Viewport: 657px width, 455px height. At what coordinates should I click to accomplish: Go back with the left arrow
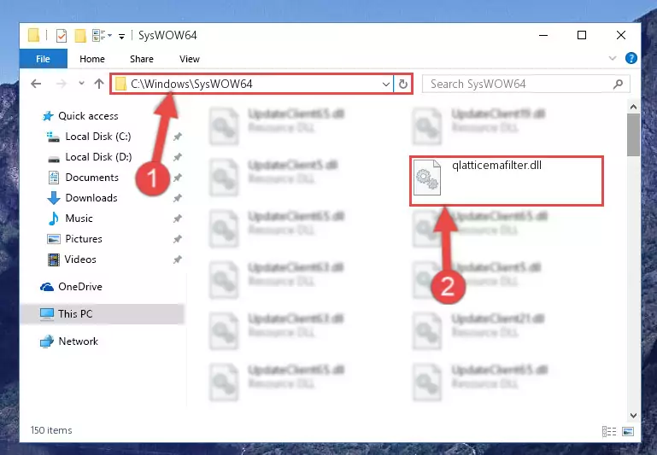point(36,84)
